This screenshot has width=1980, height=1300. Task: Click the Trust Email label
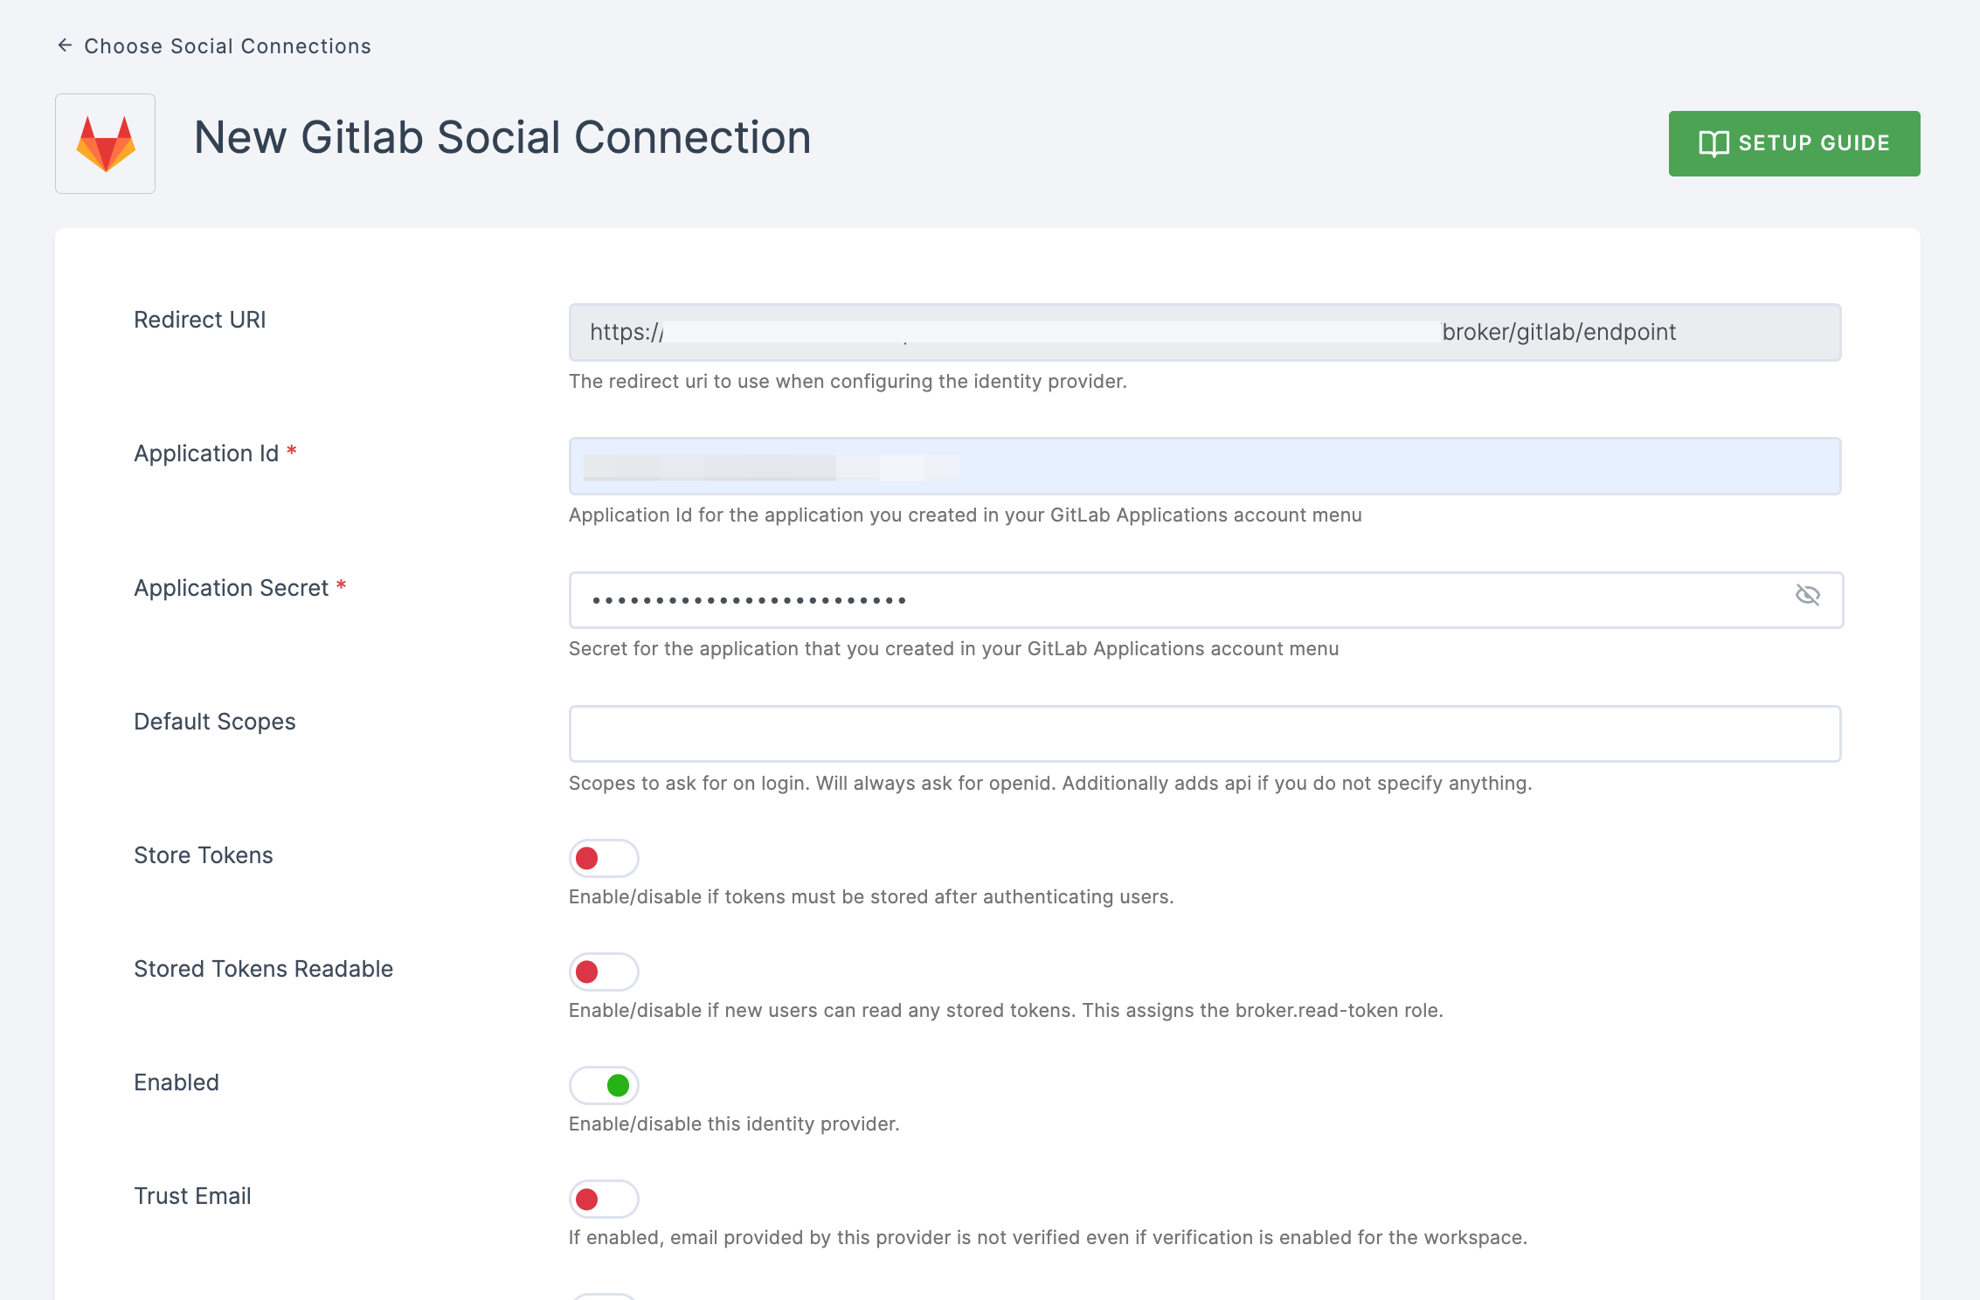point(192,1196)
